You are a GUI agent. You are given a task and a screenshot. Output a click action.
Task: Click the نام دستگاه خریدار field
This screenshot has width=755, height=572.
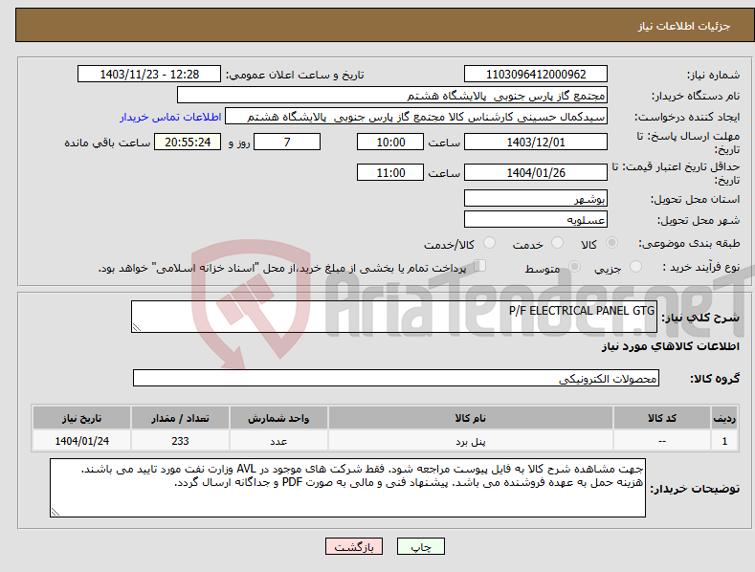click(x=392, y=96)
